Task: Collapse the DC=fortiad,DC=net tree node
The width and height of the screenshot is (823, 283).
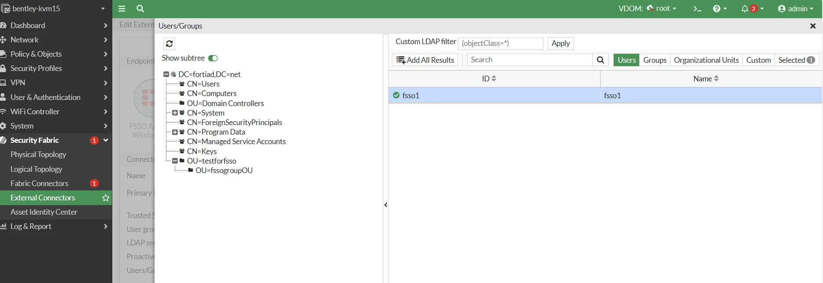Action: click(166, 74)
